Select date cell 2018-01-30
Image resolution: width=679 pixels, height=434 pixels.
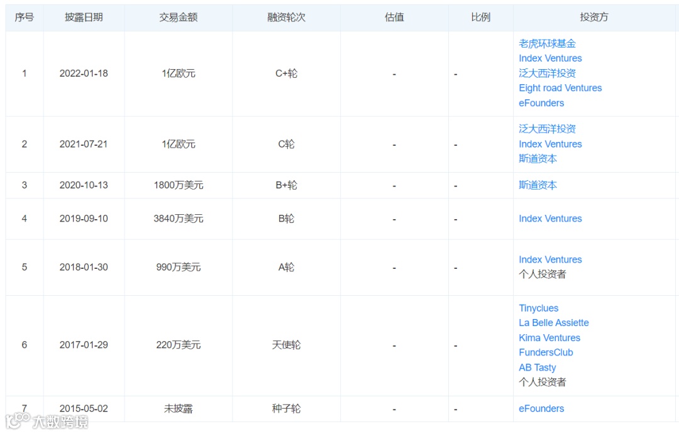point(84,268)
